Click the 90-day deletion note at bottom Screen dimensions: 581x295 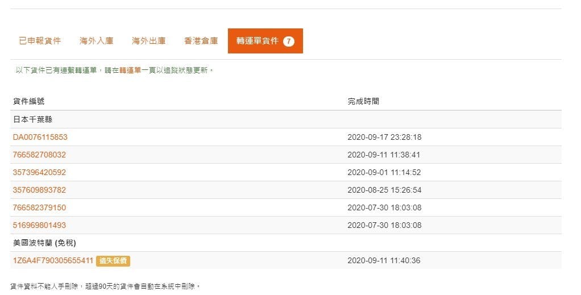[105, 286]
